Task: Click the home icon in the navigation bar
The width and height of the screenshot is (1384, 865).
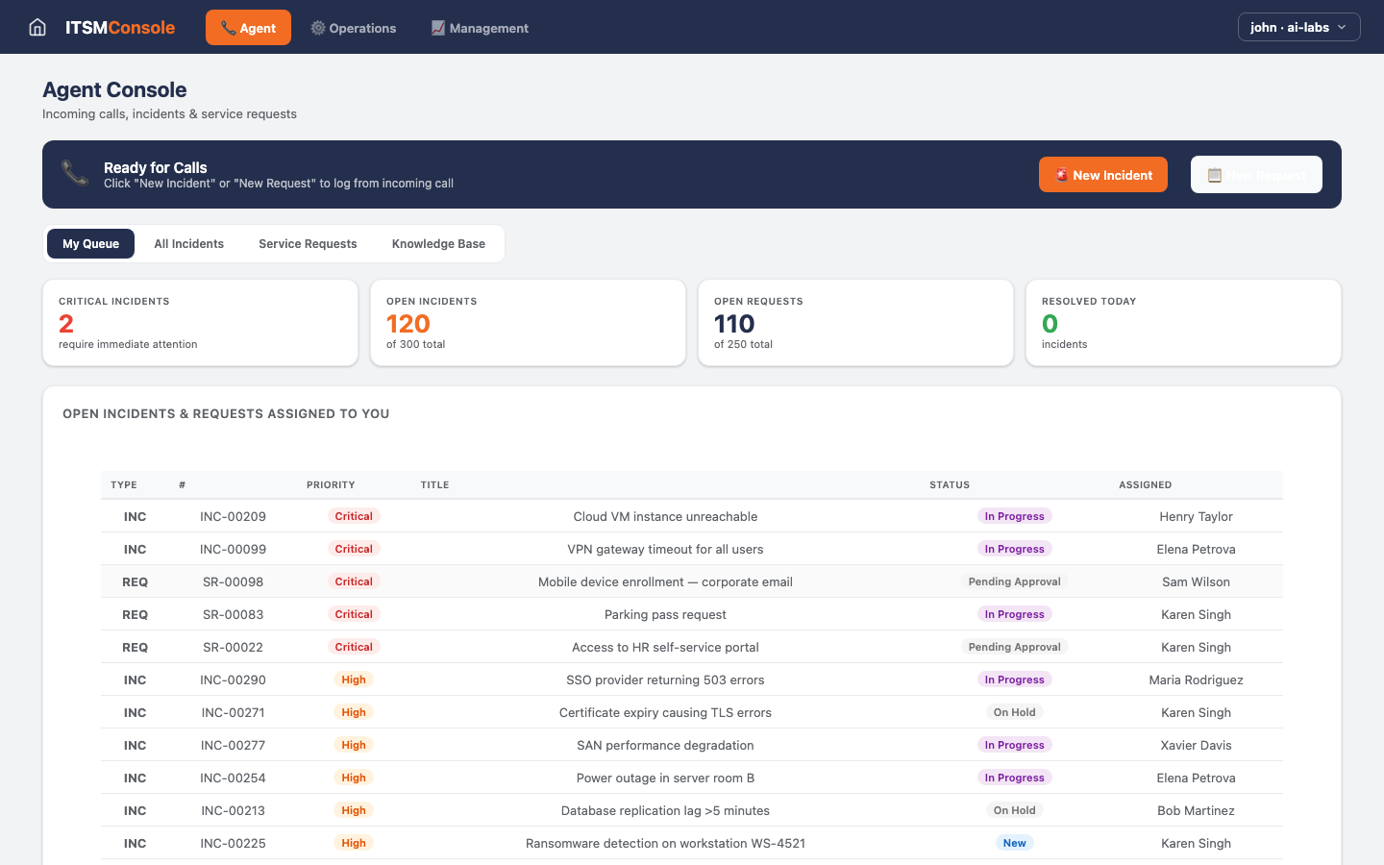Action: click(37, 27)
